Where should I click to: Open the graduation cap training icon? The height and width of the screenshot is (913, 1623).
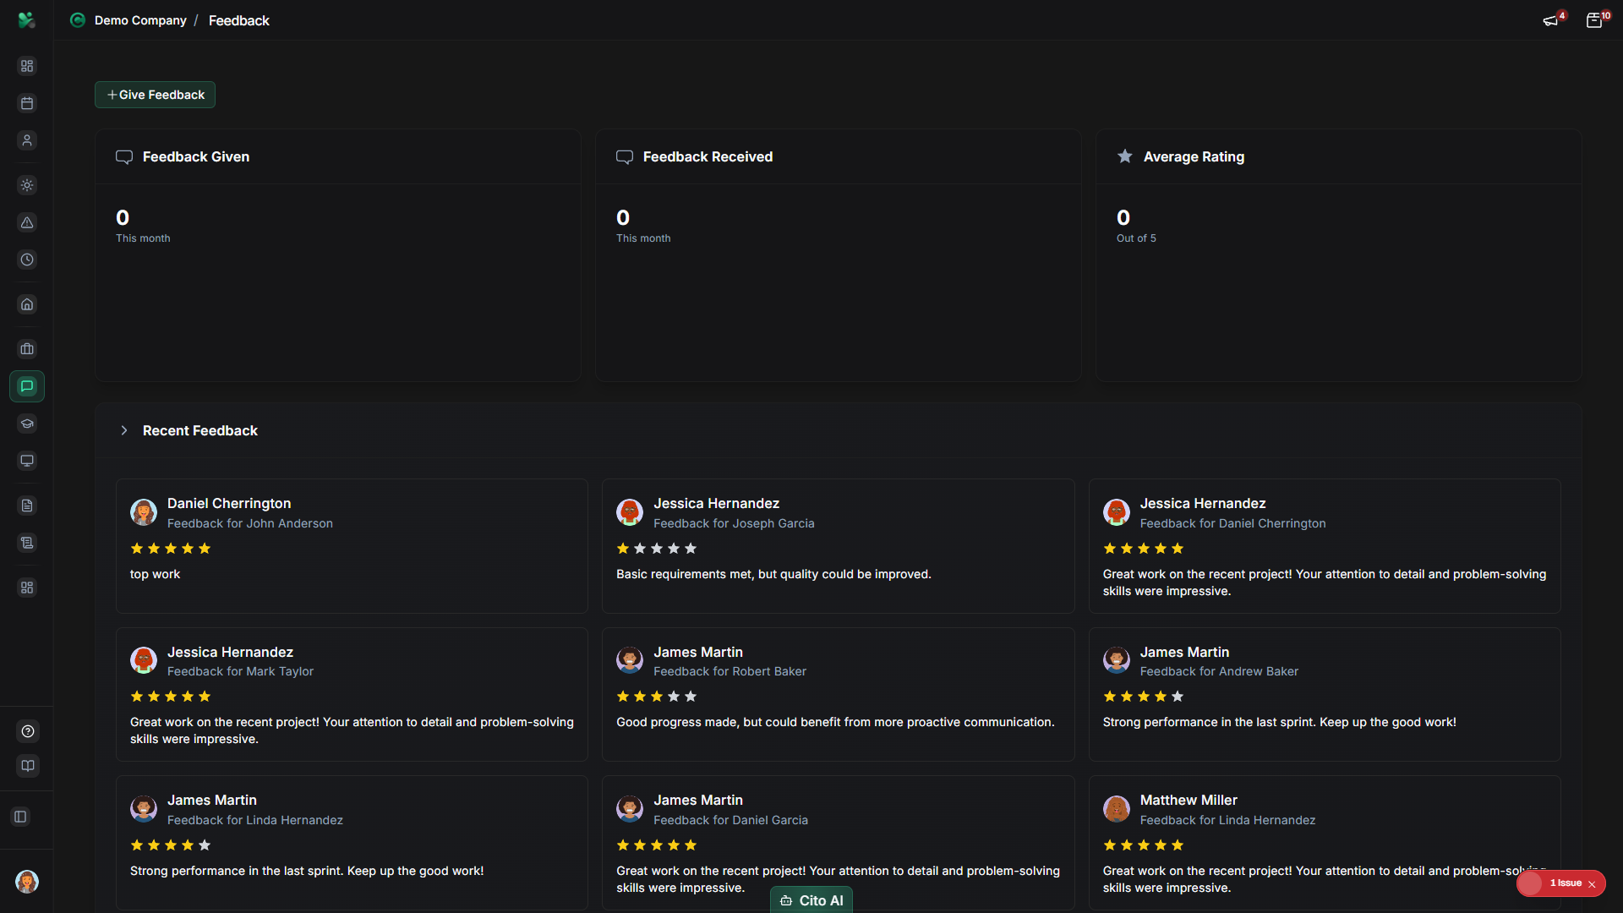click(x=27, y=424)
